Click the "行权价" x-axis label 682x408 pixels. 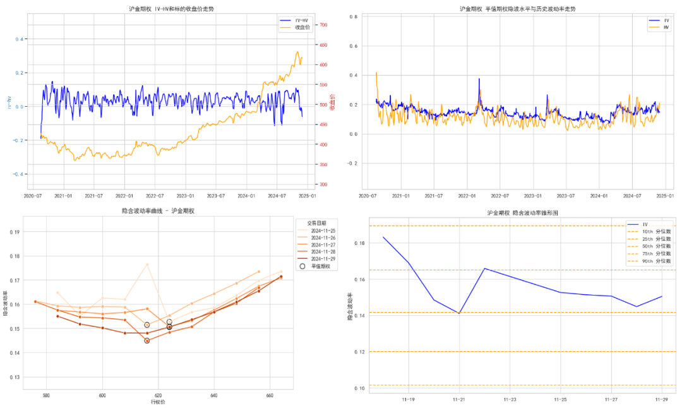pyautogui.click(x=158, y=402)
